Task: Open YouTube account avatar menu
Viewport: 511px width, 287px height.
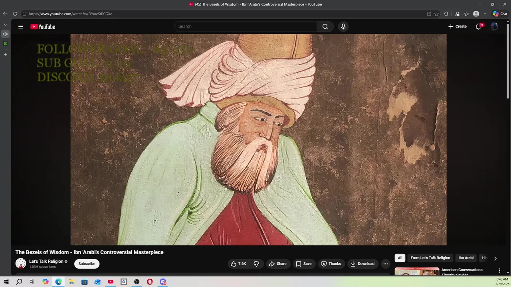Action: click(494, 26)
